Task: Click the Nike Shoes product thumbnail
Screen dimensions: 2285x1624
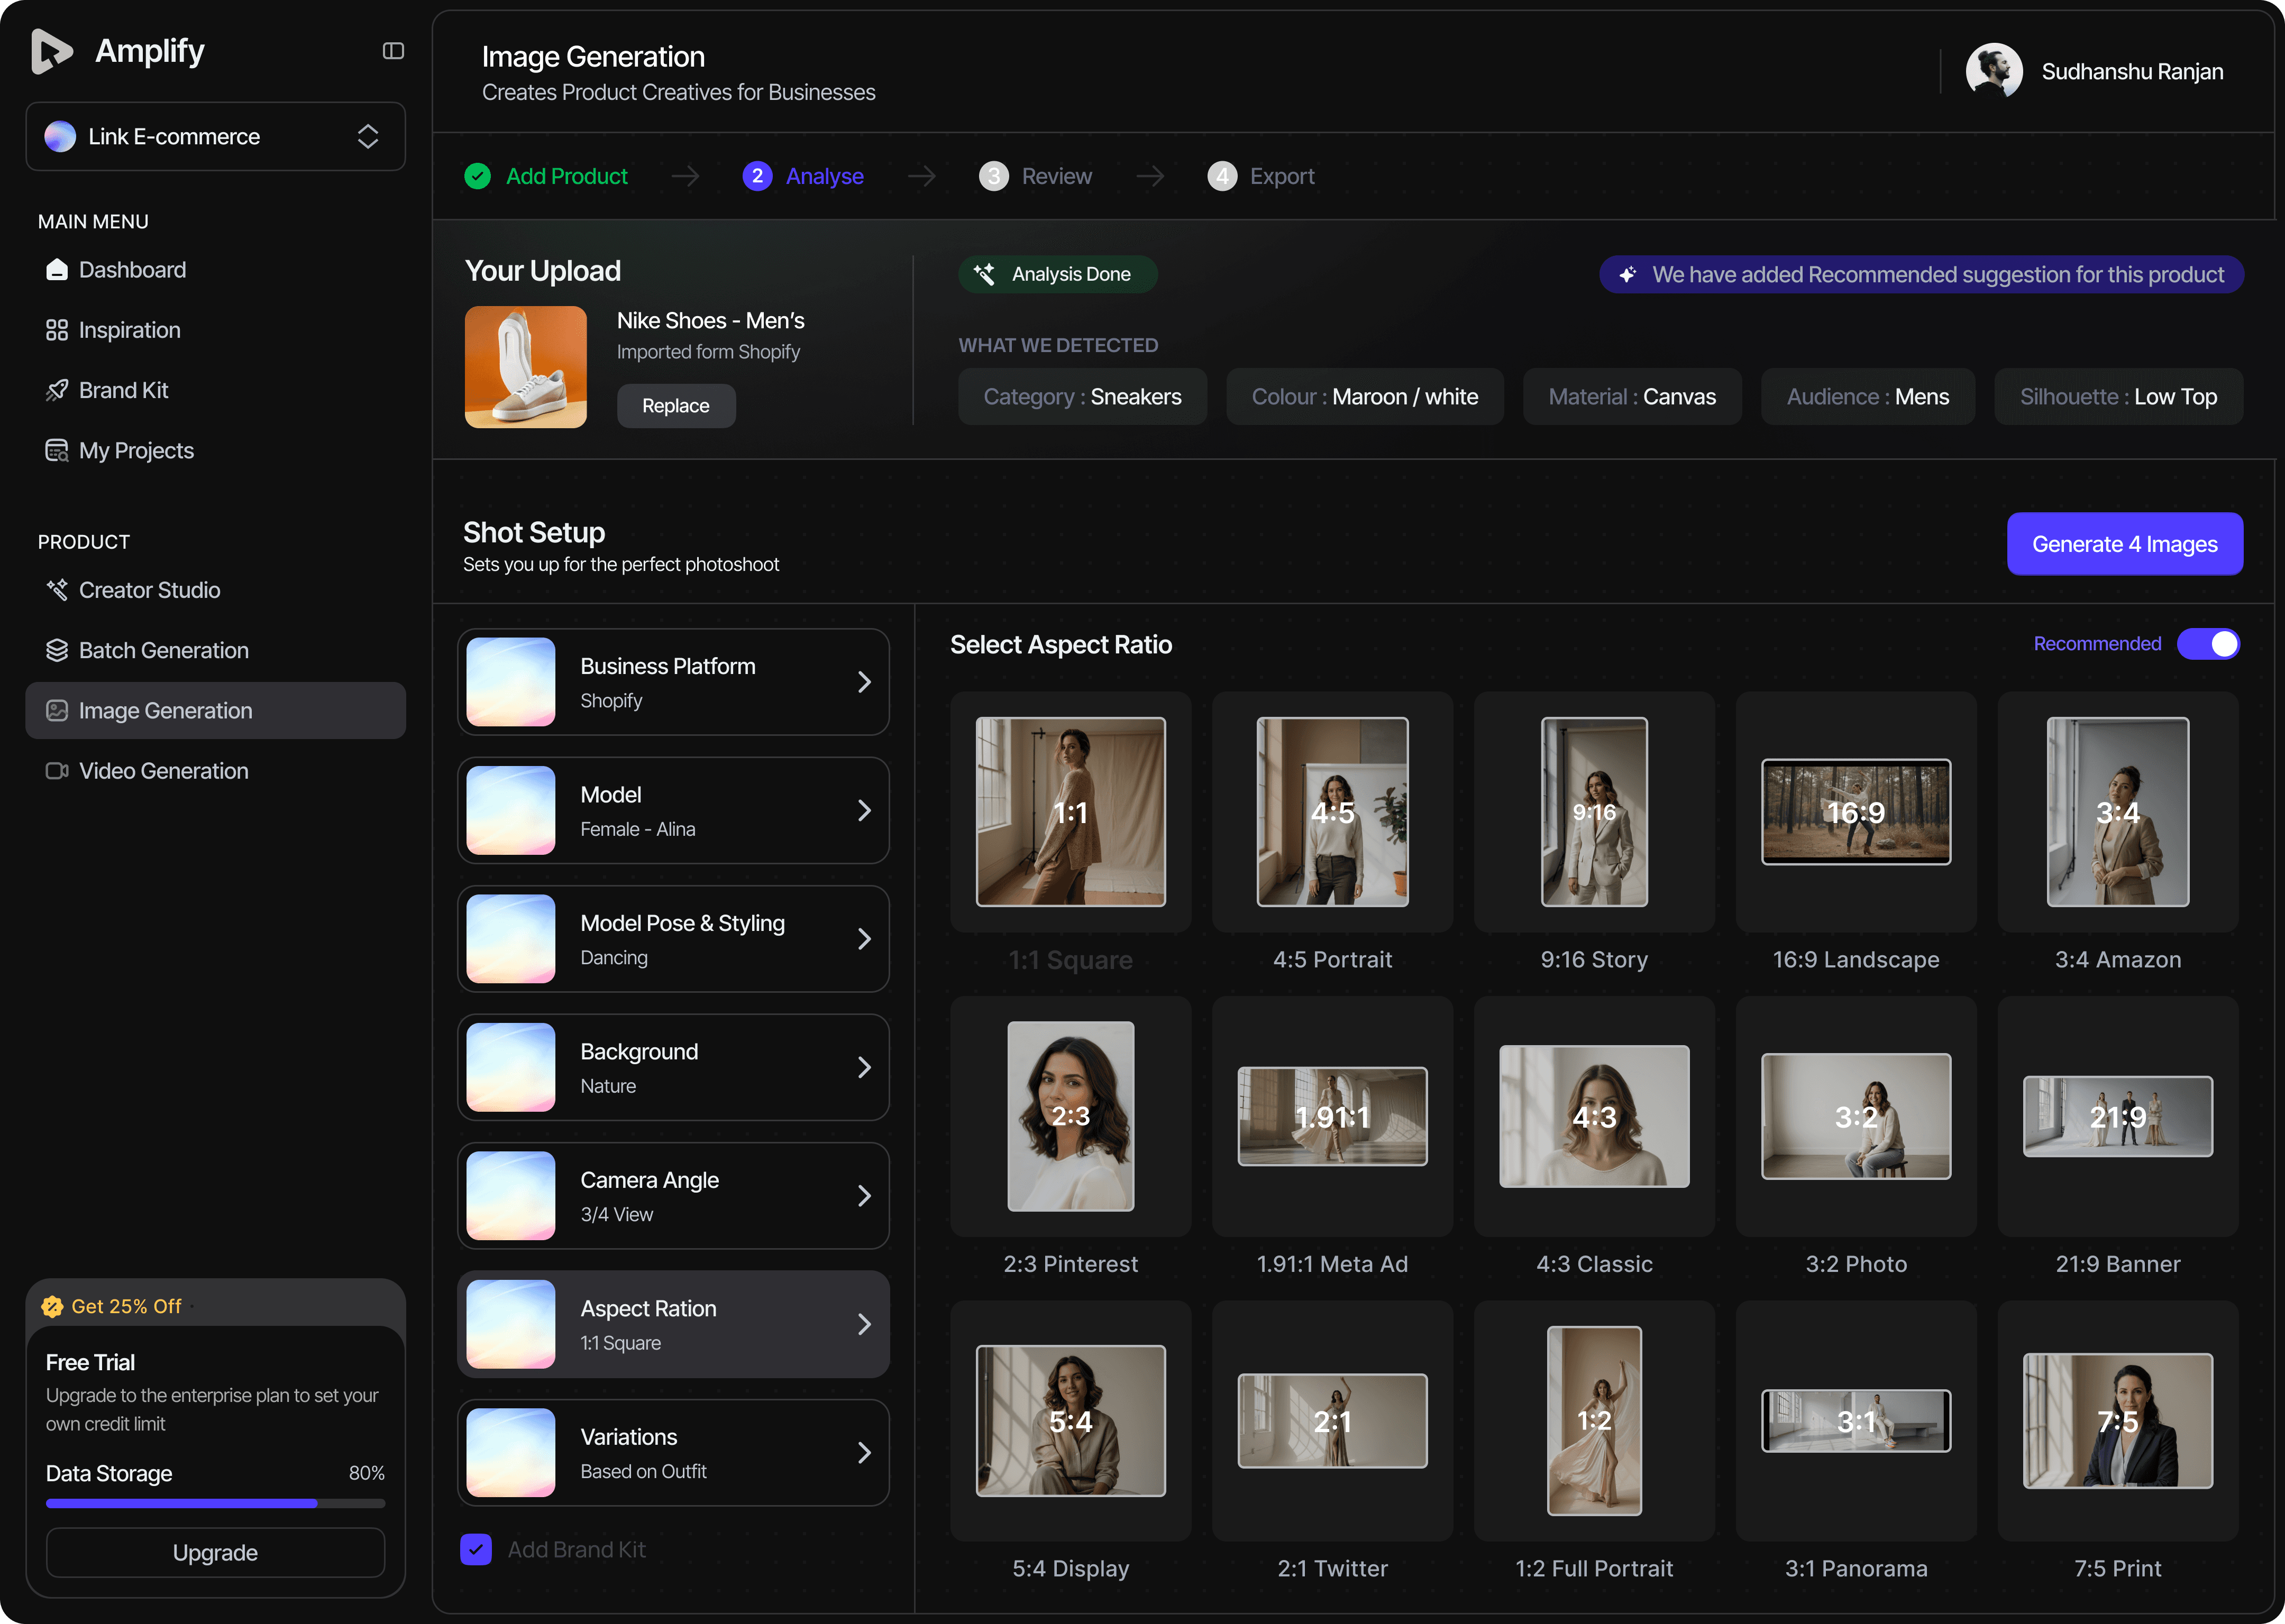Action: point(526,367)
